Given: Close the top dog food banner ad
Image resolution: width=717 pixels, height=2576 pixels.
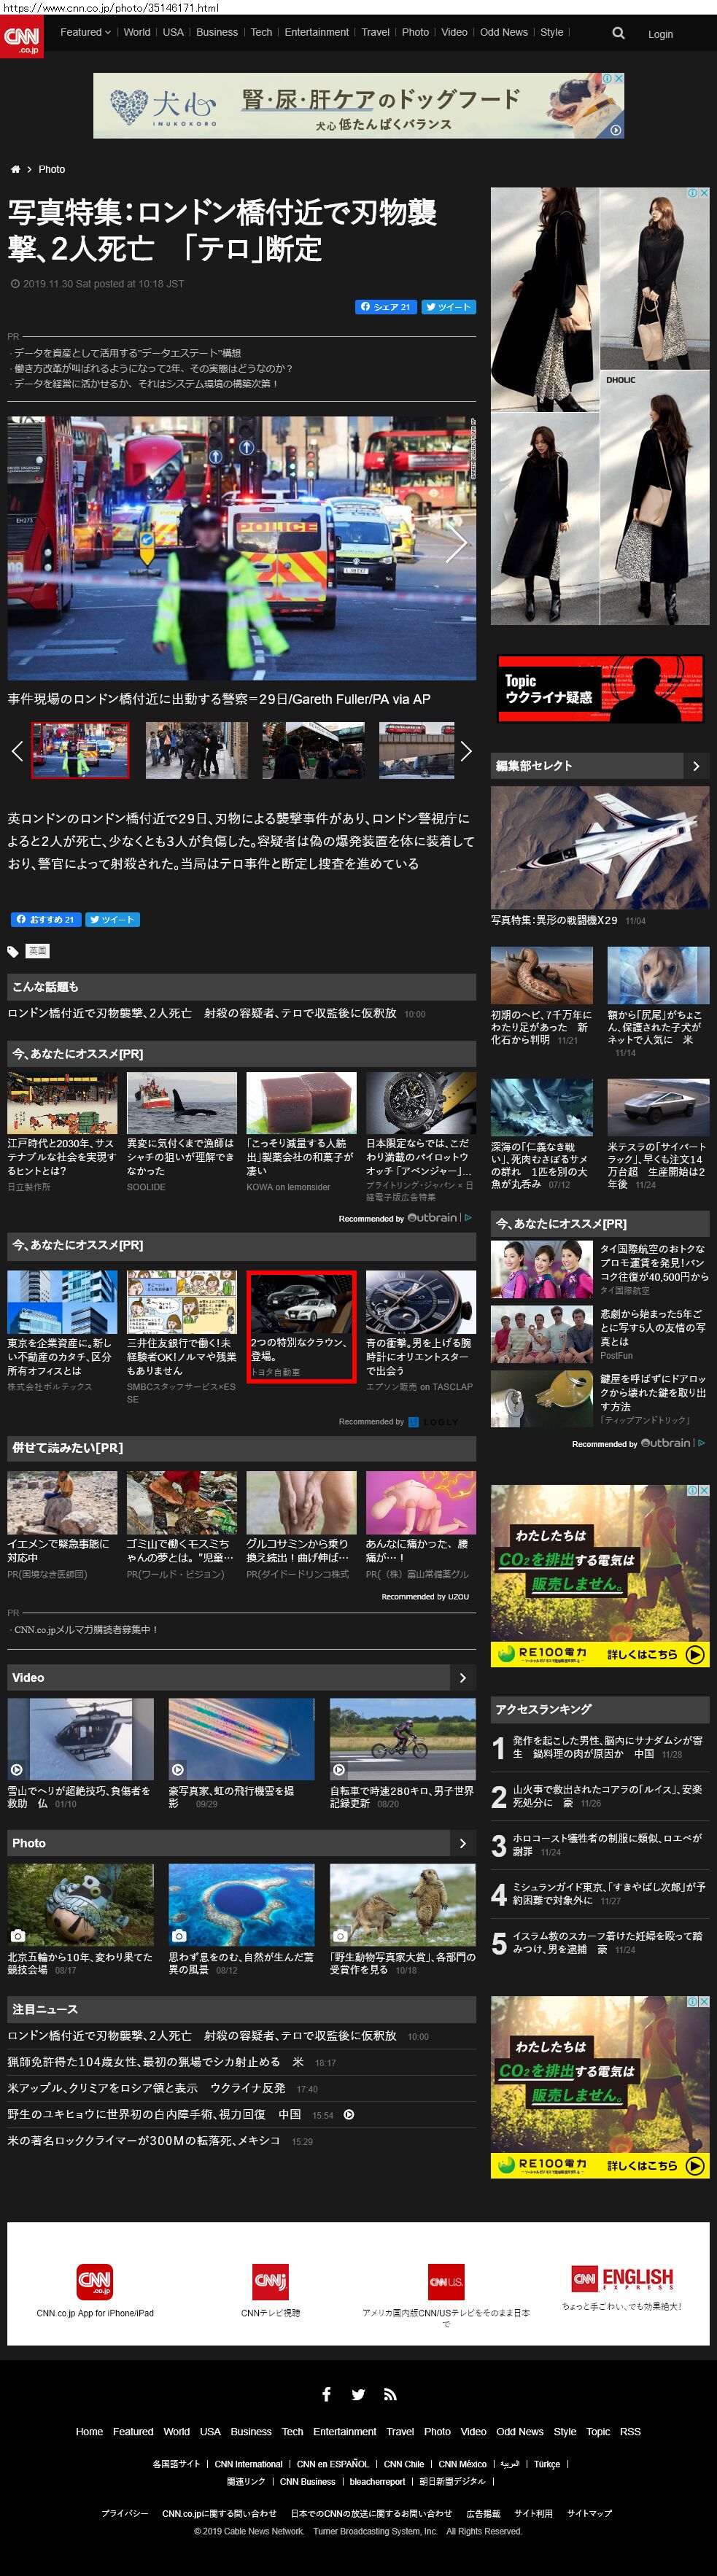Looking at the screenshot, I should coord(618,78).
